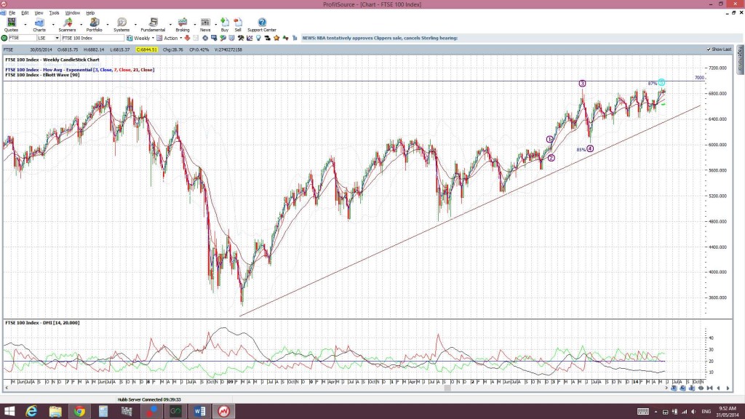Click the taskbar clock showing 9:52 AM
This screenshot has width=745, height=419.
(727, 412)
